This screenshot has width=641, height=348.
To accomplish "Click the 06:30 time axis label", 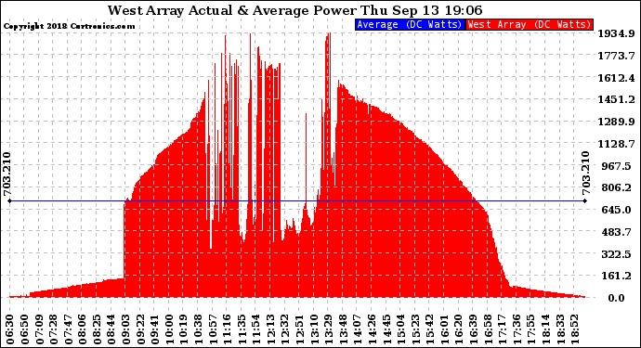I will [x=10, y=329].
